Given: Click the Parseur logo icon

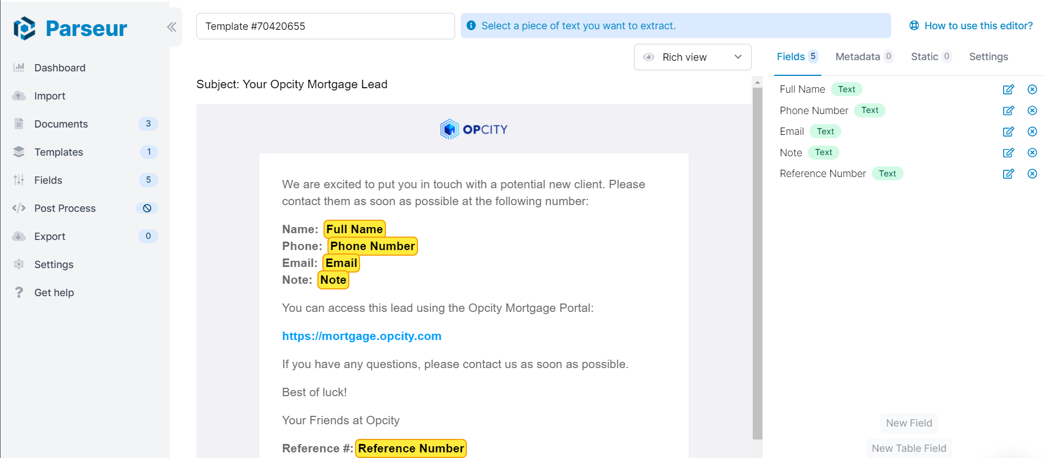Looking at the screenshot, I should [x=25, y=28].
